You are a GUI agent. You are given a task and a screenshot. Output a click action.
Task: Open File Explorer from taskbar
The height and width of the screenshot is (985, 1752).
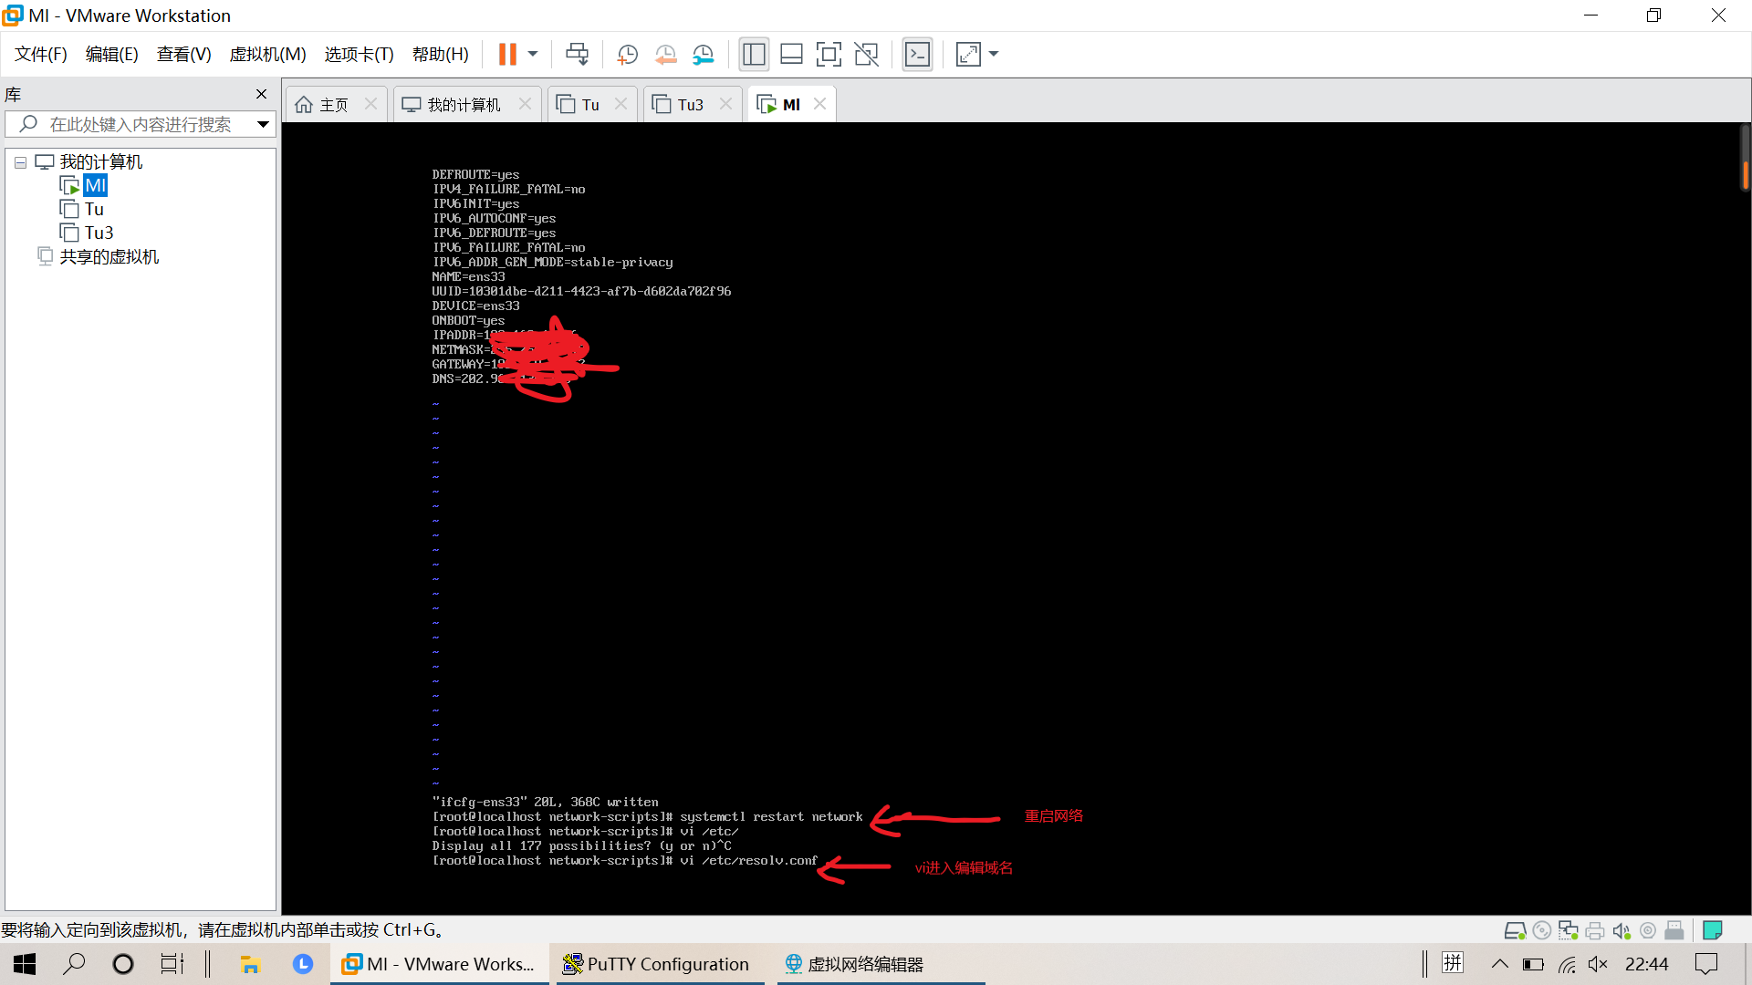coord(250,964)
